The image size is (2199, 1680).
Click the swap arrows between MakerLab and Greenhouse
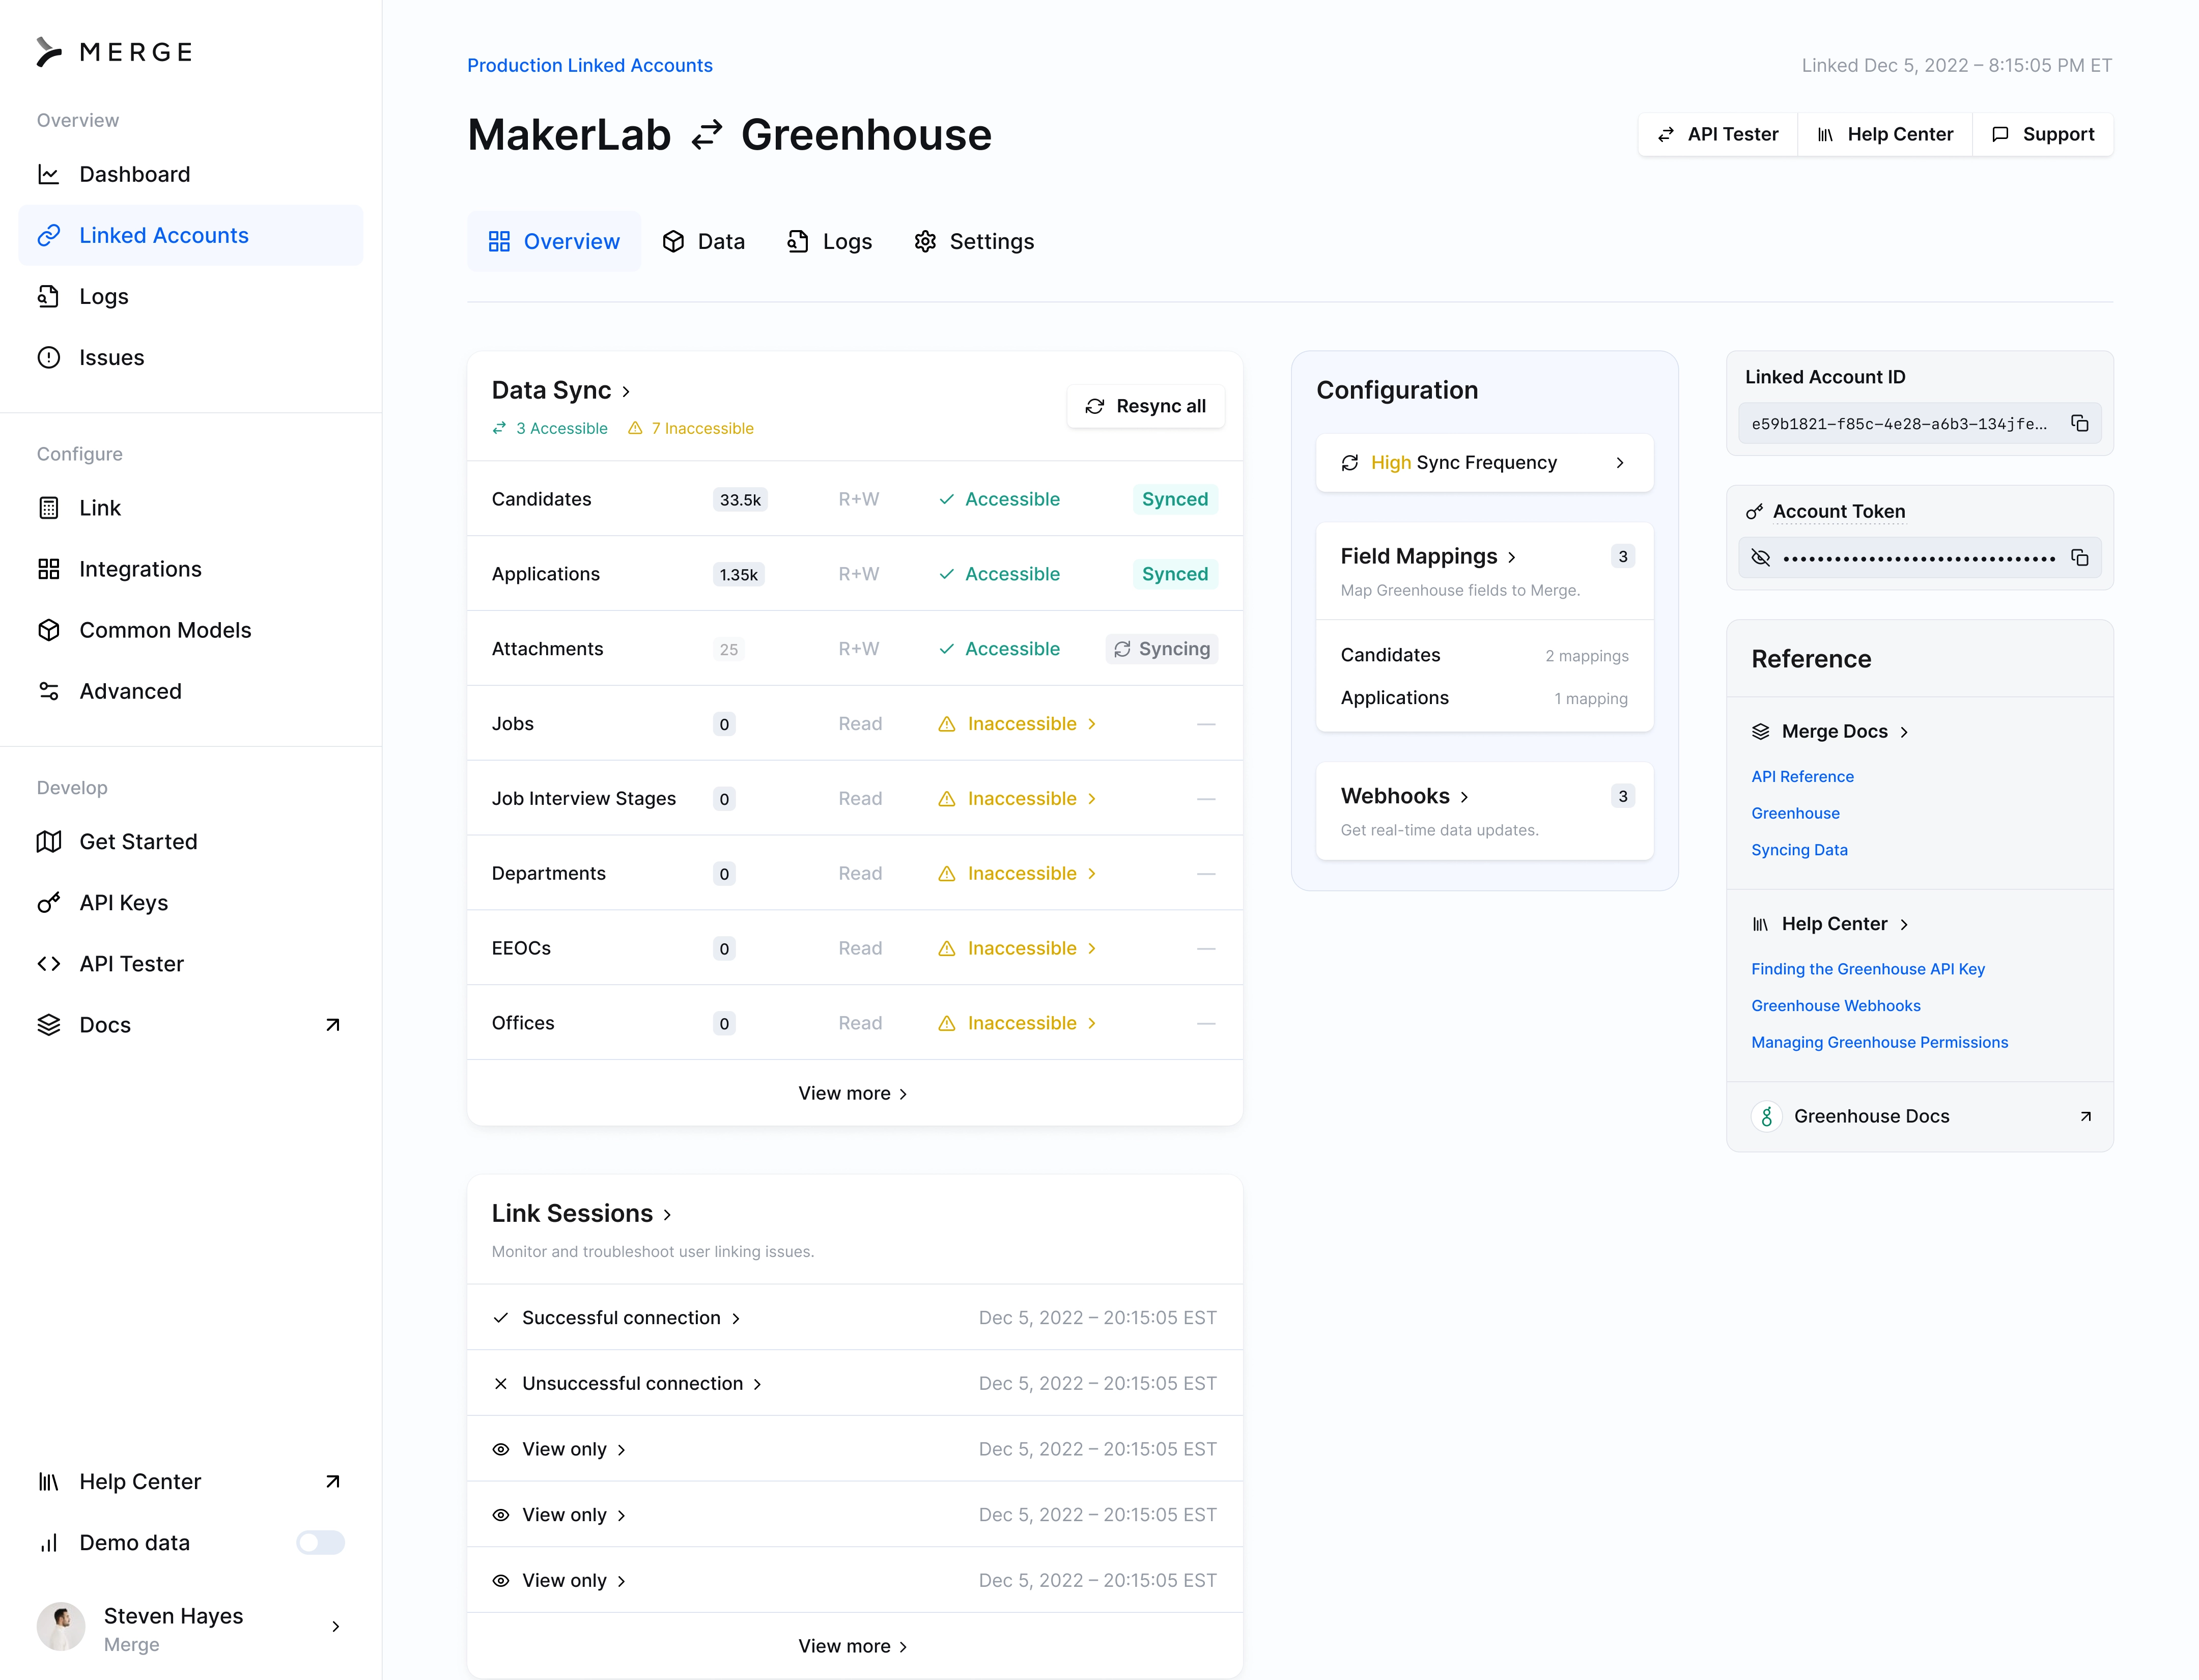707,135
